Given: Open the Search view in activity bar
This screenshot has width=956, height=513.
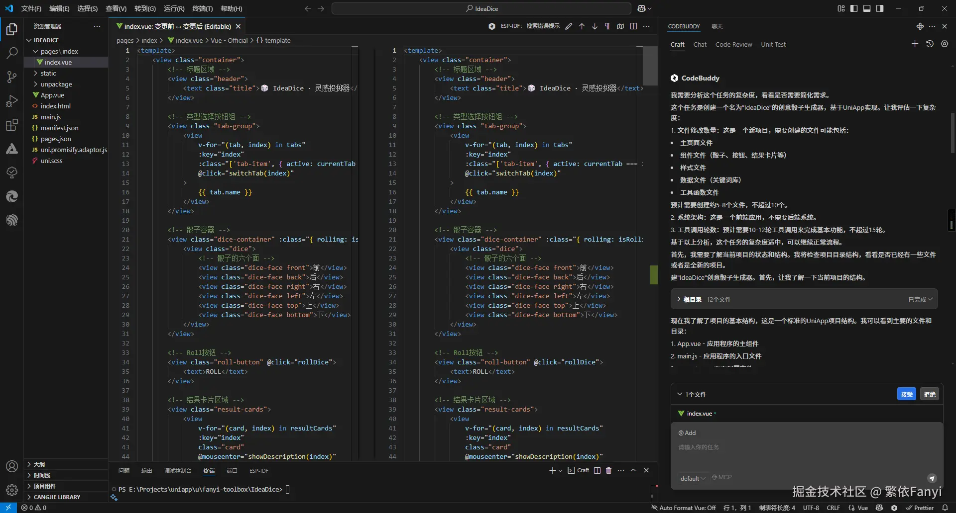Looking at the screenshot, I should click(x=12, y=53).
